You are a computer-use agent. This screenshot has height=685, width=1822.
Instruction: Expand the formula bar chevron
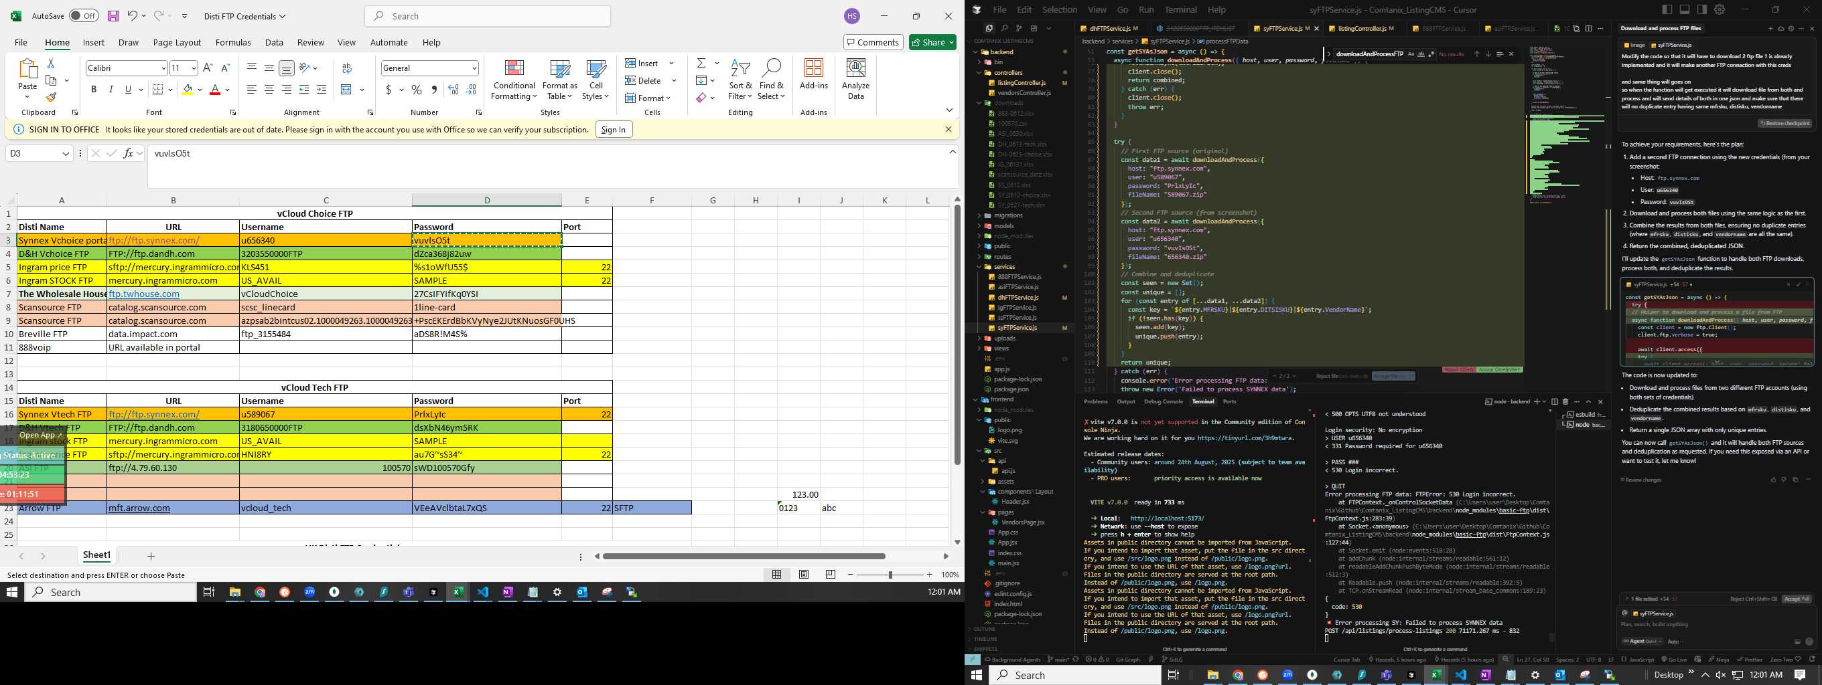[x=952, y=152]
